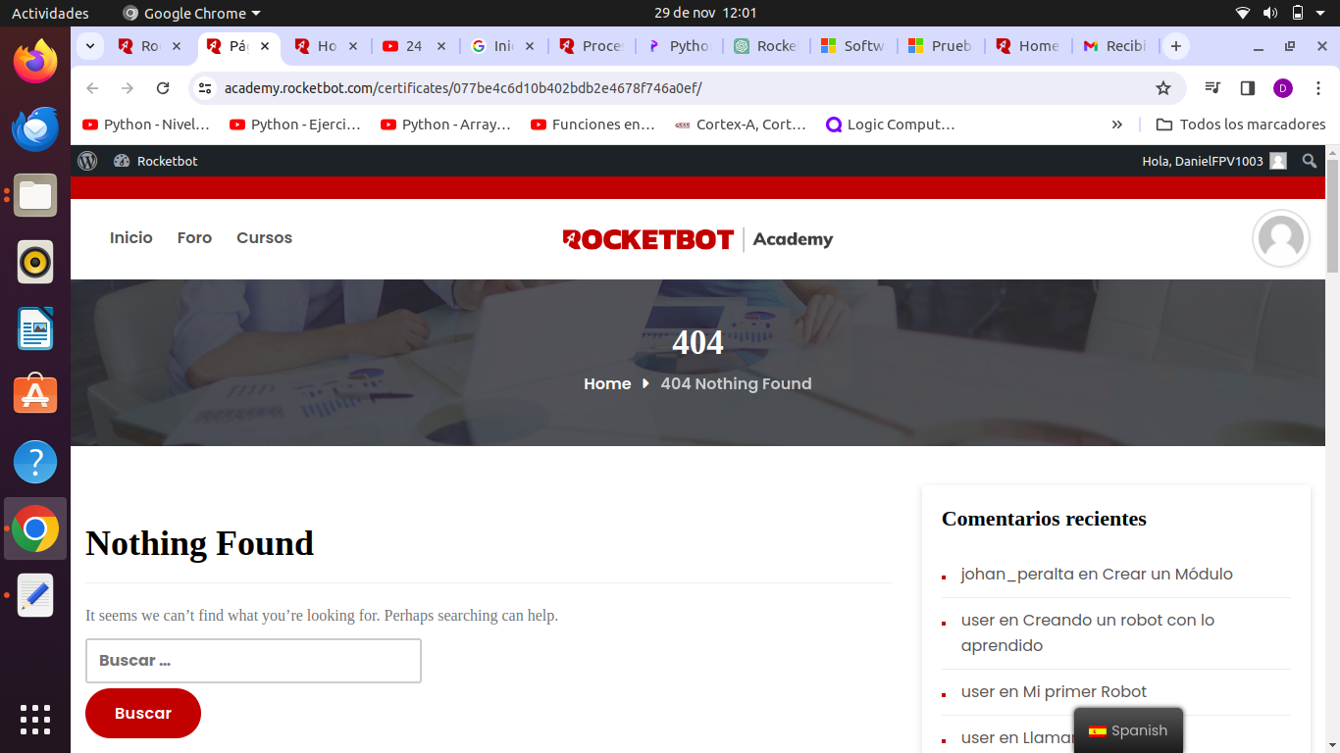
Task: Reload the page using the refresh icon
Action: (x=163, y=88)
